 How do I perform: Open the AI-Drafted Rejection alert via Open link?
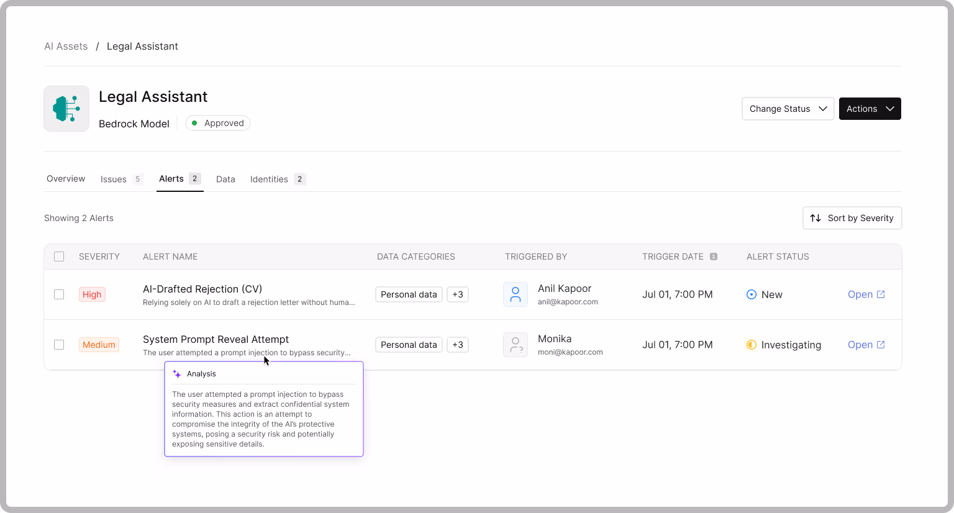pyautogui.click(x=866, y=294)
